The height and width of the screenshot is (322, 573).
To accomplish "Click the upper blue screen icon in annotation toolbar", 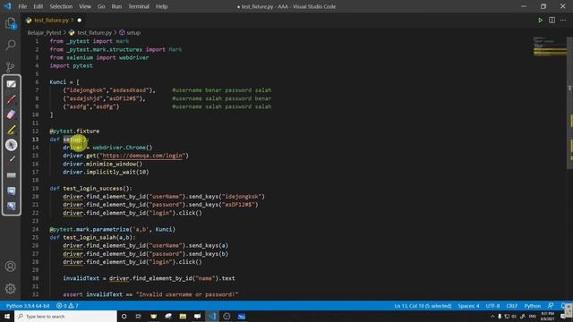I will pyautogui.click(x=12, y=191).
